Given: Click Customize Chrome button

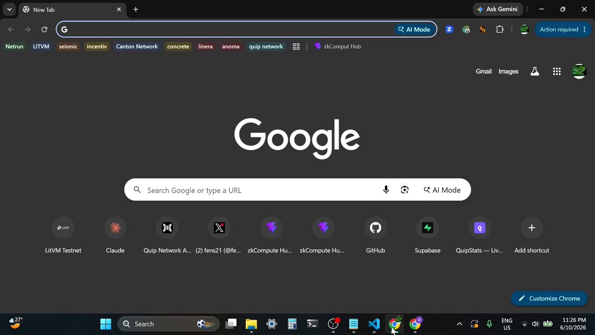Looking at the screenshot, I should point(549,298).
